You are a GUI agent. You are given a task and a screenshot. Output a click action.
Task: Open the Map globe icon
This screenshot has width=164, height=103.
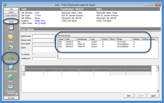pos(11,77)
